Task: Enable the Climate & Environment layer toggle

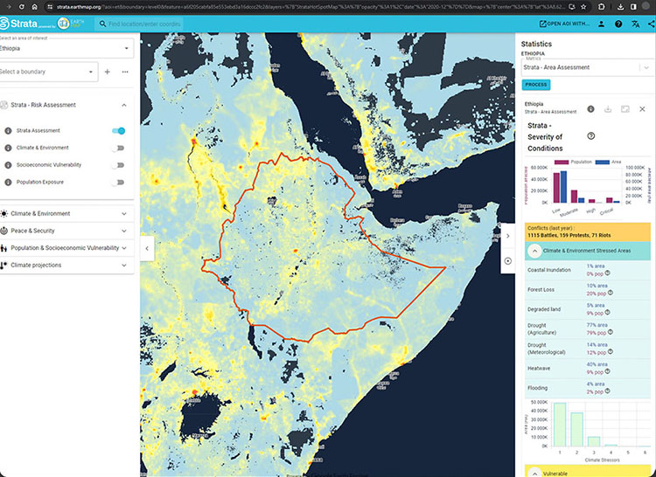Action: 118,148
